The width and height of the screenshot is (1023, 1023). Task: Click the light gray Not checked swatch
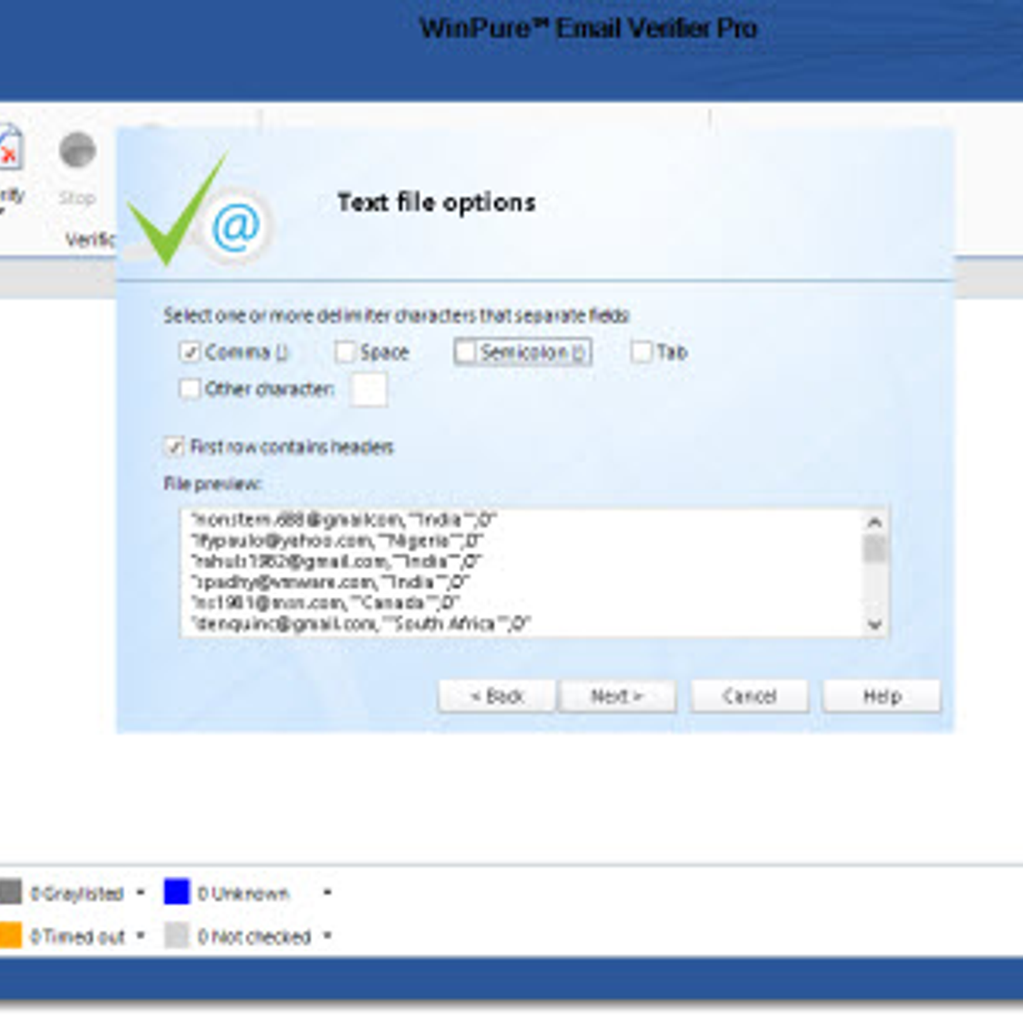pos(177,935)
